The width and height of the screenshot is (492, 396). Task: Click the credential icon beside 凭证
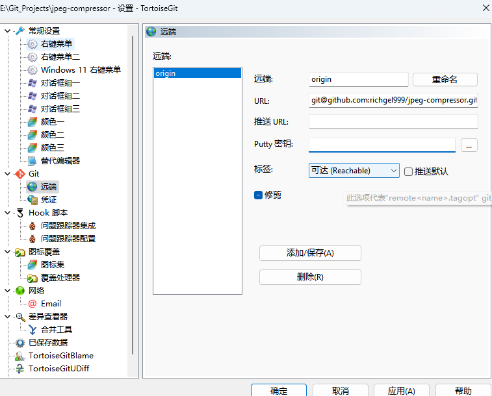click(32, 199)
